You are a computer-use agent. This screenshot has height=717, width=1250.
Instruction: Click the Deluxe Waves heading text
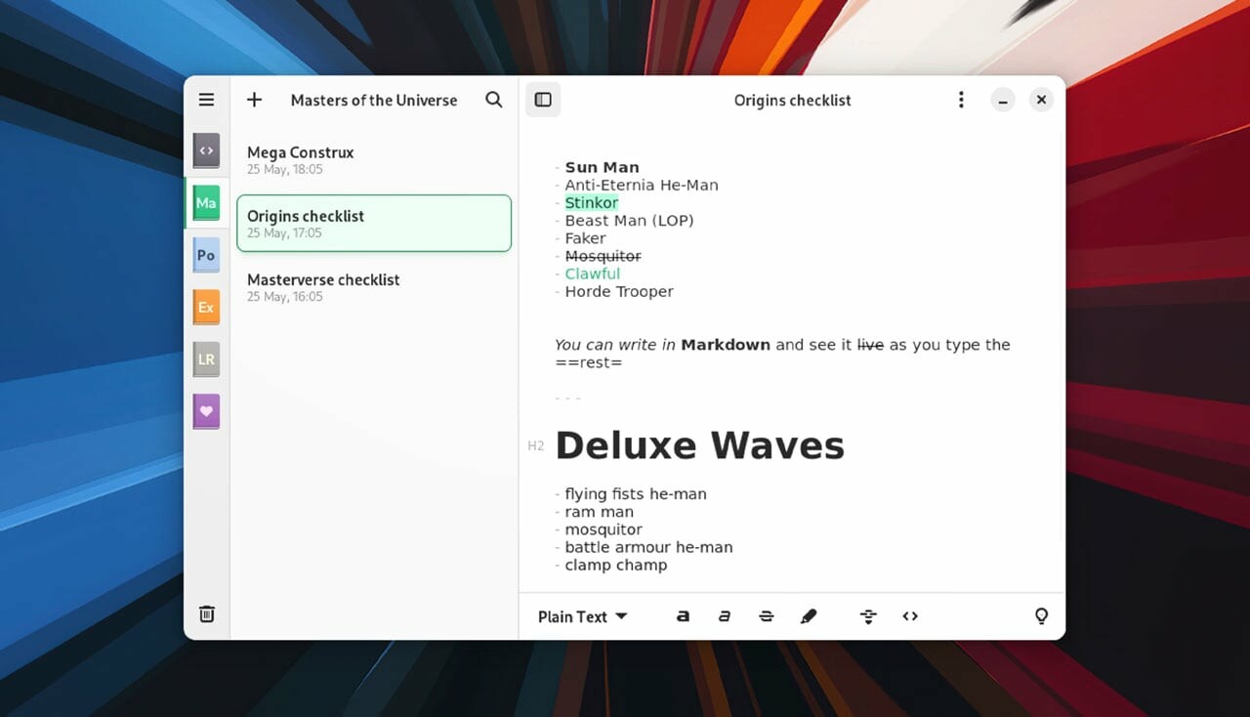pos(699,445)
